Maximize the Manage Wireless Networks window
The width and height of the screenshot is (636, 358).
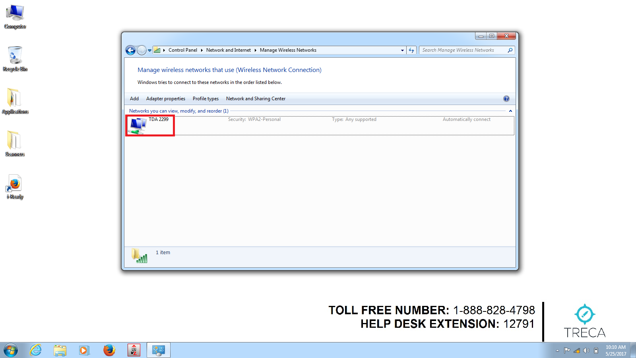[x=491, y=36]
